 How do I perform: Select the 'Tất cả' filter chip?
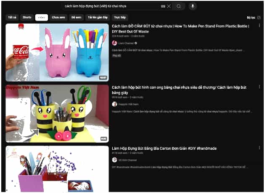[x=12, y=17]
